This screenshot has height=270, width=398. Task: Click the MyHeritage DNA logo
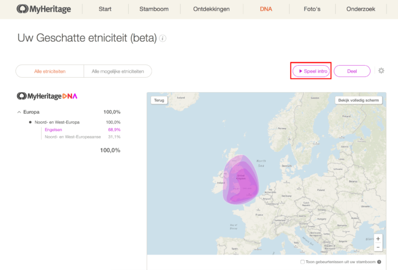click(47, 96)
